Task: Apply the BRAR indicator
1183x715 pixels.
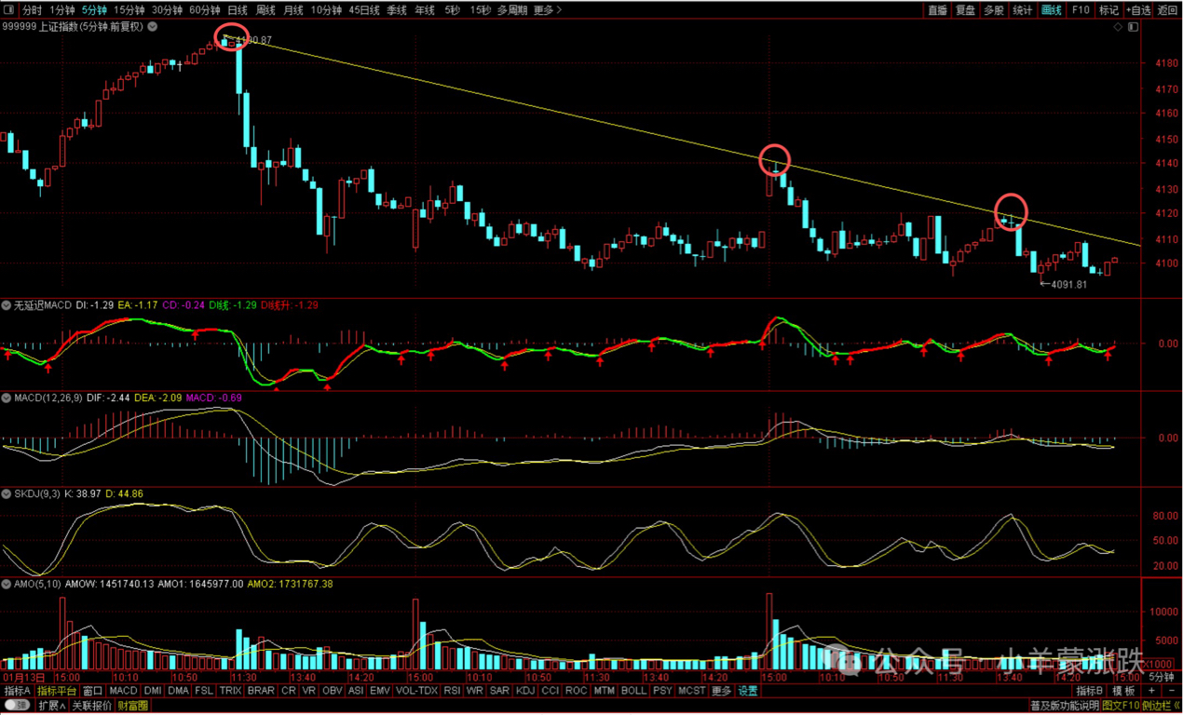Action: pos(261,691)
